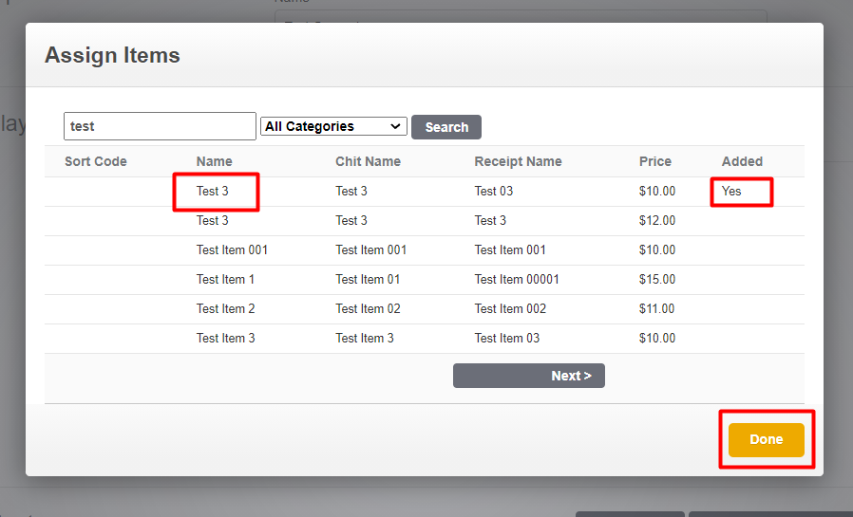The image size is (853, 517).
Task: Open the All Categories dropdown
Action: coord(333,126)
